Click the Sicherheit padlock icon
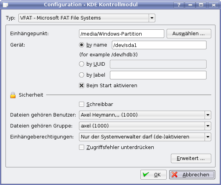This screenshot has width=221, height=185. pyautogui.click(x=13, y=95)
